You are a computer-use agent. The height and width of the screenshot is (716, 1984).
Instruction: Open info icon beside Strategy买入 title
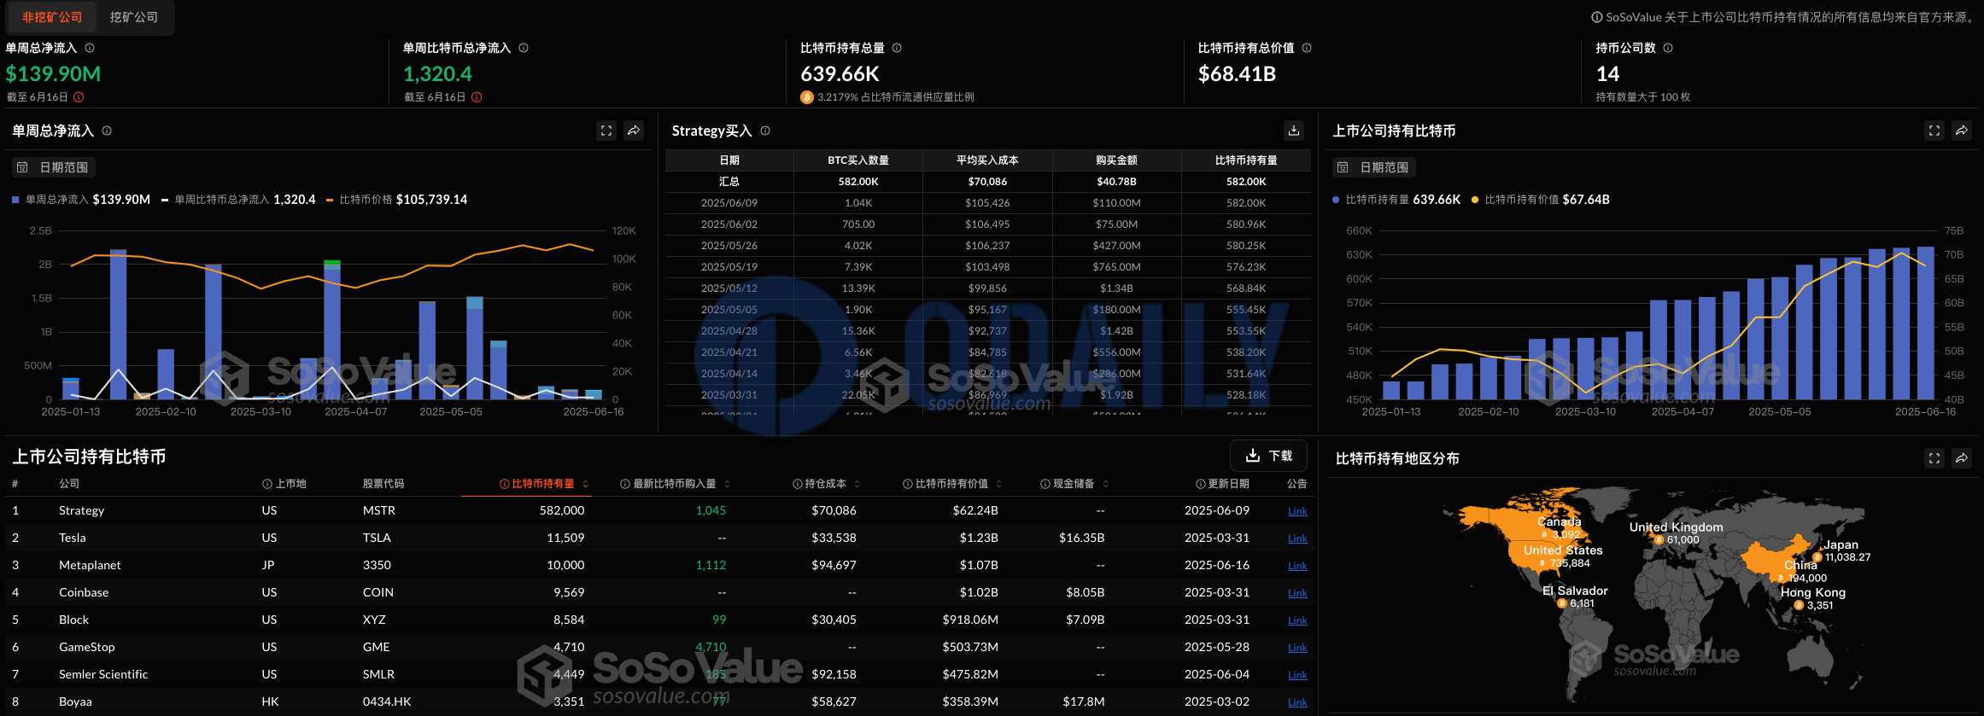(765, 131)
